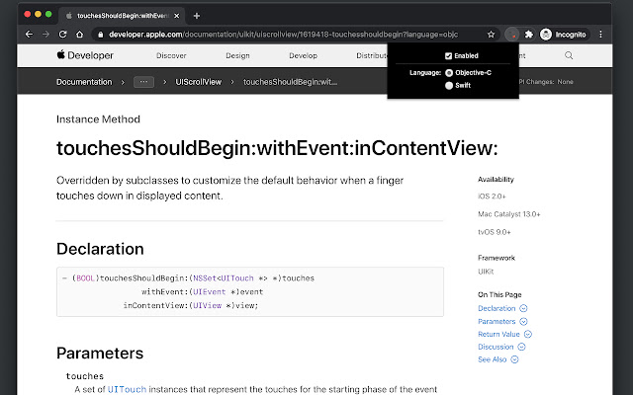Open a new tab with the plus icon
633x395 pixels.
tap(197, 16)
